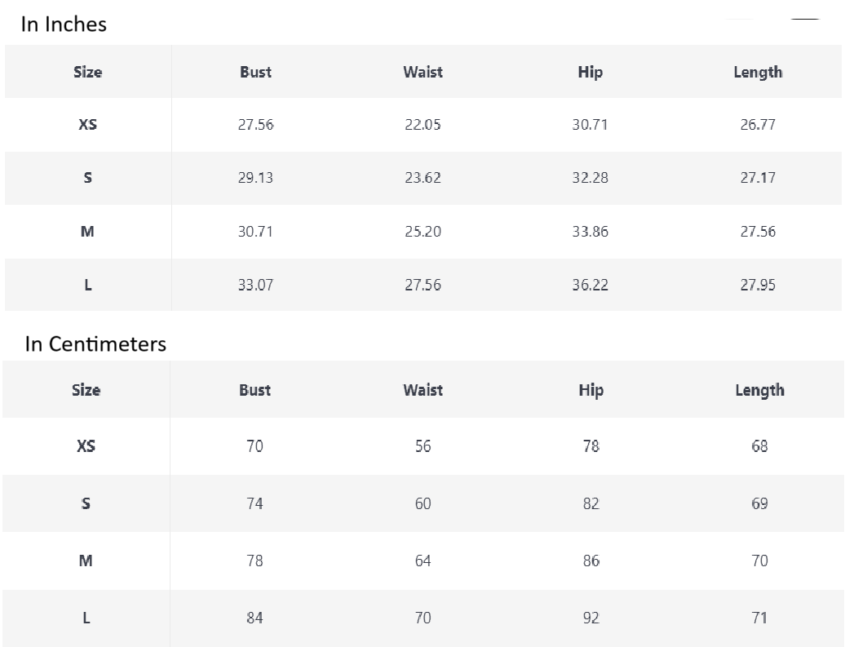Select the Size header in centimeters table
854x647 pixels.
pos(86,390)
